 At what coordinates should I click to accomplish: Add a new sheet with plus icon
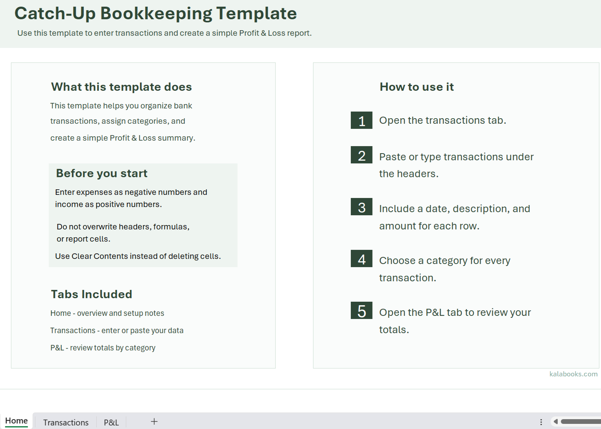tap(154, 422)
